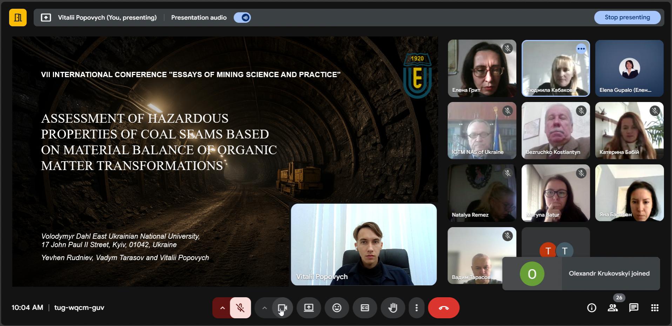
Task: Toggle the Presentation audio switch
Action: (x=242, y=18)
